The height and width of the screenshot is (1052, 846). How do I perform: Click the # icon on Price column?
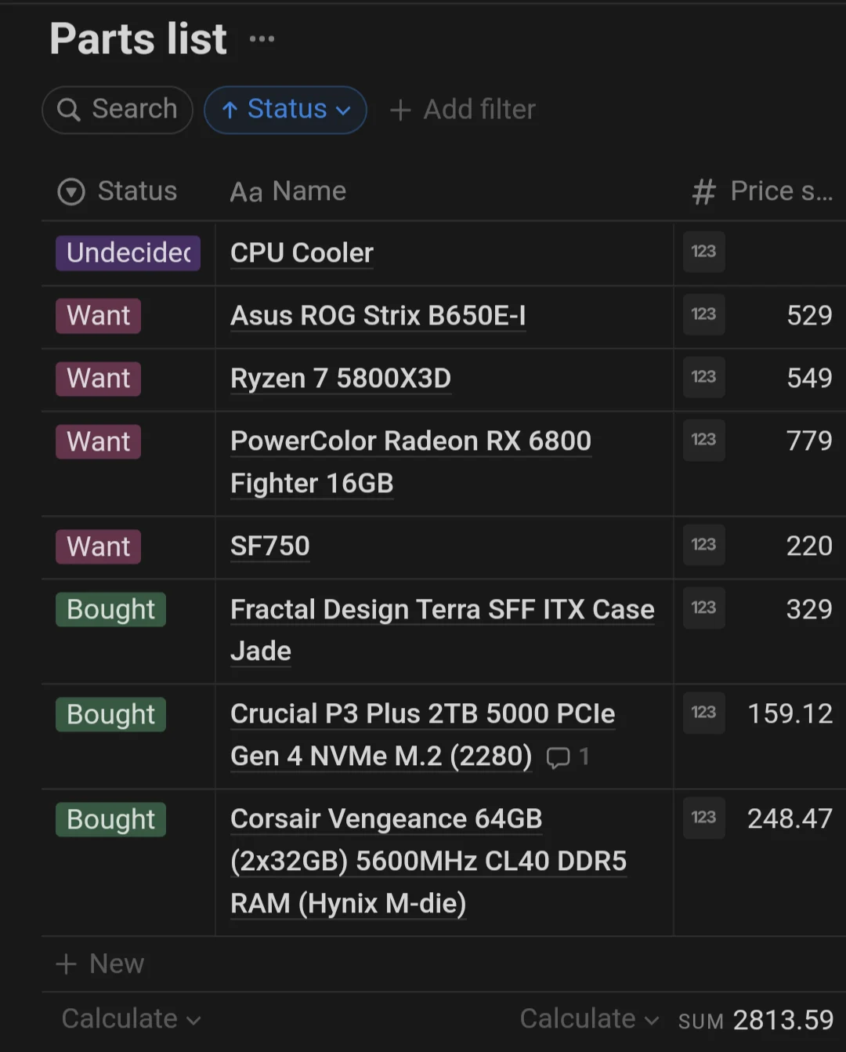[x=703, y=191]
